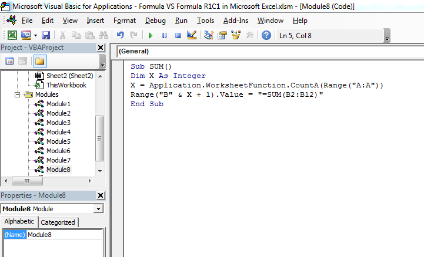Open the Project Explorer toolbar icon
This screenshot has height=257, width=424.
[x=209, y=35]
